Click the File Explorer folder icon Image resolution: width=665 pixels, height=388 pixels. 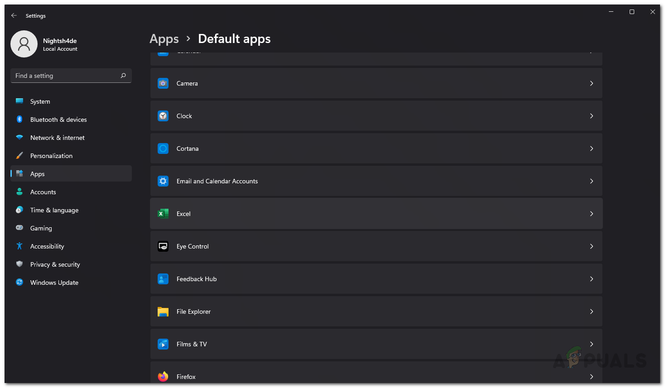(163, 311)
